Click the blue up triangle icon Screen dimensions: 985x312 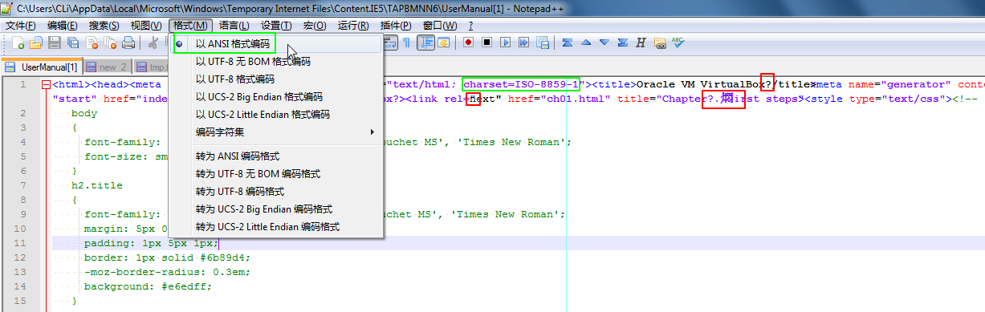(586, 43)
